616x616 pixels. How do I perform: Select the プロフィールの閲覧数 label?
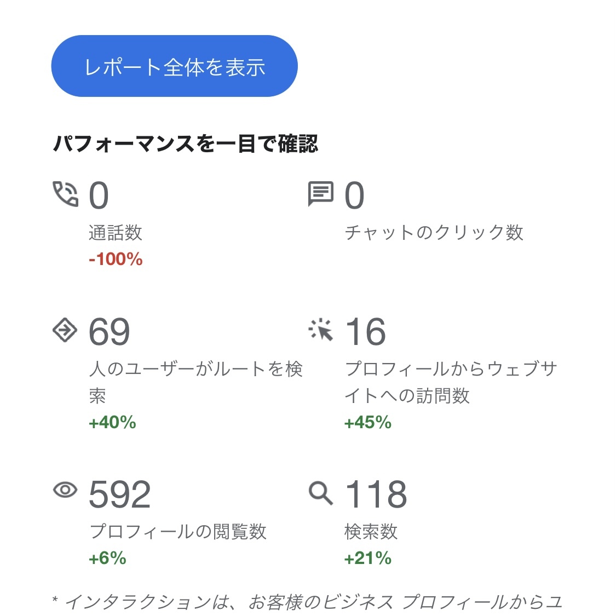[178, 532]
